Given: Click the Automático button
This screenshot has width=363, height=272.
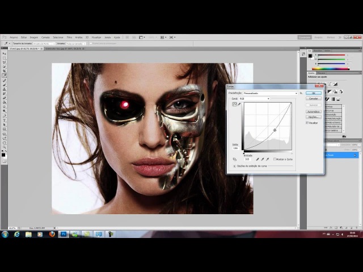Looking at the screenshot, I should (x=313, y=111).
